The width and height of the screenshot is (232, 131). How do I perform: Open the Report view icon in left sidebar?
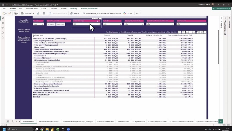(x=3, y=18)
